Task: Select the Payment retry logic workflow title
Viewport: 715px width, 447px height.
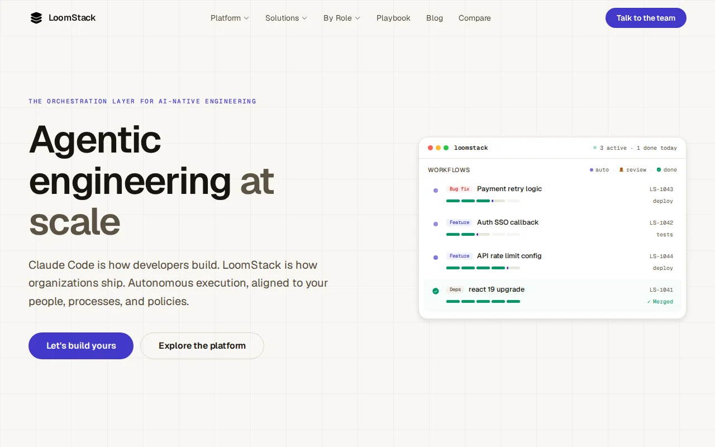Action: click(509, 189)
